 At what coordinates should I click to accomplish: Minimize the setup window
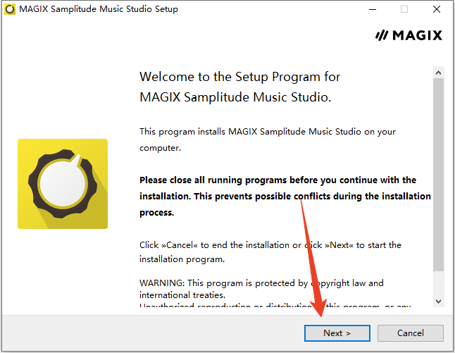[371, 9]
